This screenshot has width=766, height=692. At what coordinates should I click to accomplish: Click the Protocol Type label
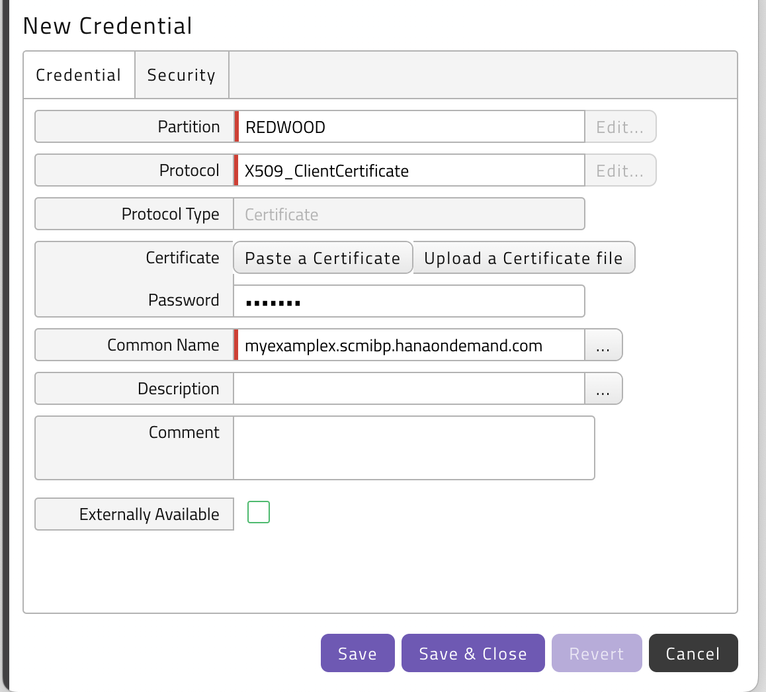(x=170, y=214)
